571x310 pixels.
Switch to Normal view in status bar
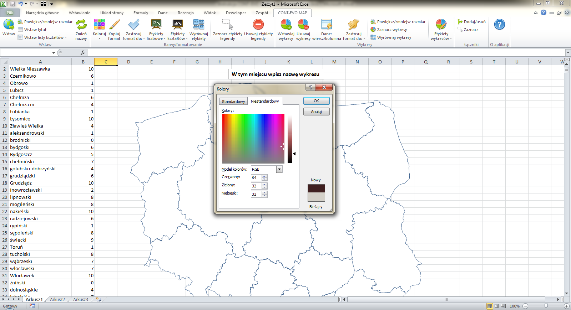tap(490, 306)
